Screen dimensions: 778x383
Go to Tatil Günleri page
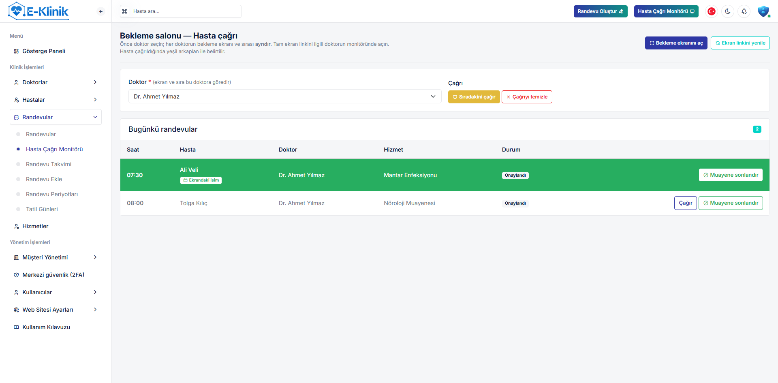(x=42, y=209)
